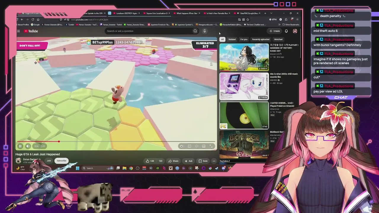Click the Join button for the channel
379x213 pixels.
[49, 161]
